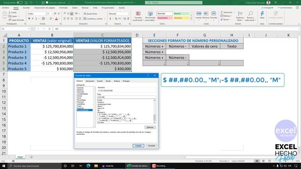Select the Neutral yellow cell style
The image size is (301, 169).
pyautogui.click(x=182, y=18)
